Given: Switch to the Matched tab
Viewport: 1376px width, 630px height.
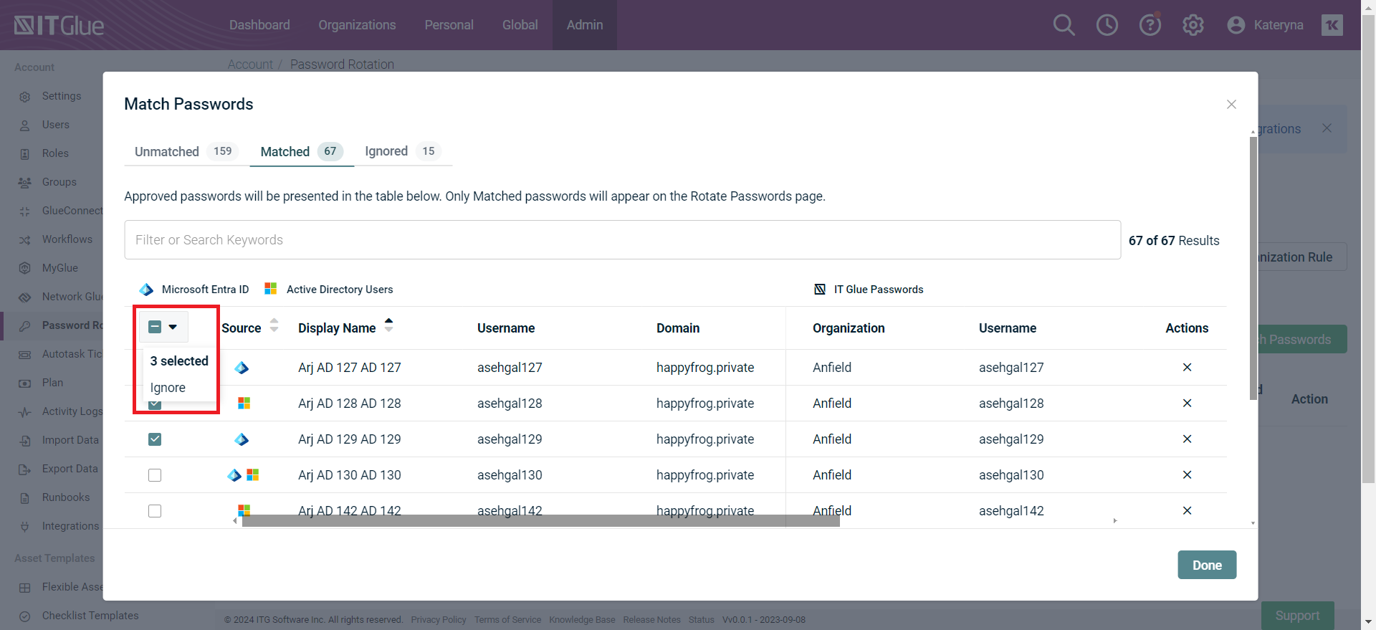Looking at the screenshot, I should click(x=302, y=151).
